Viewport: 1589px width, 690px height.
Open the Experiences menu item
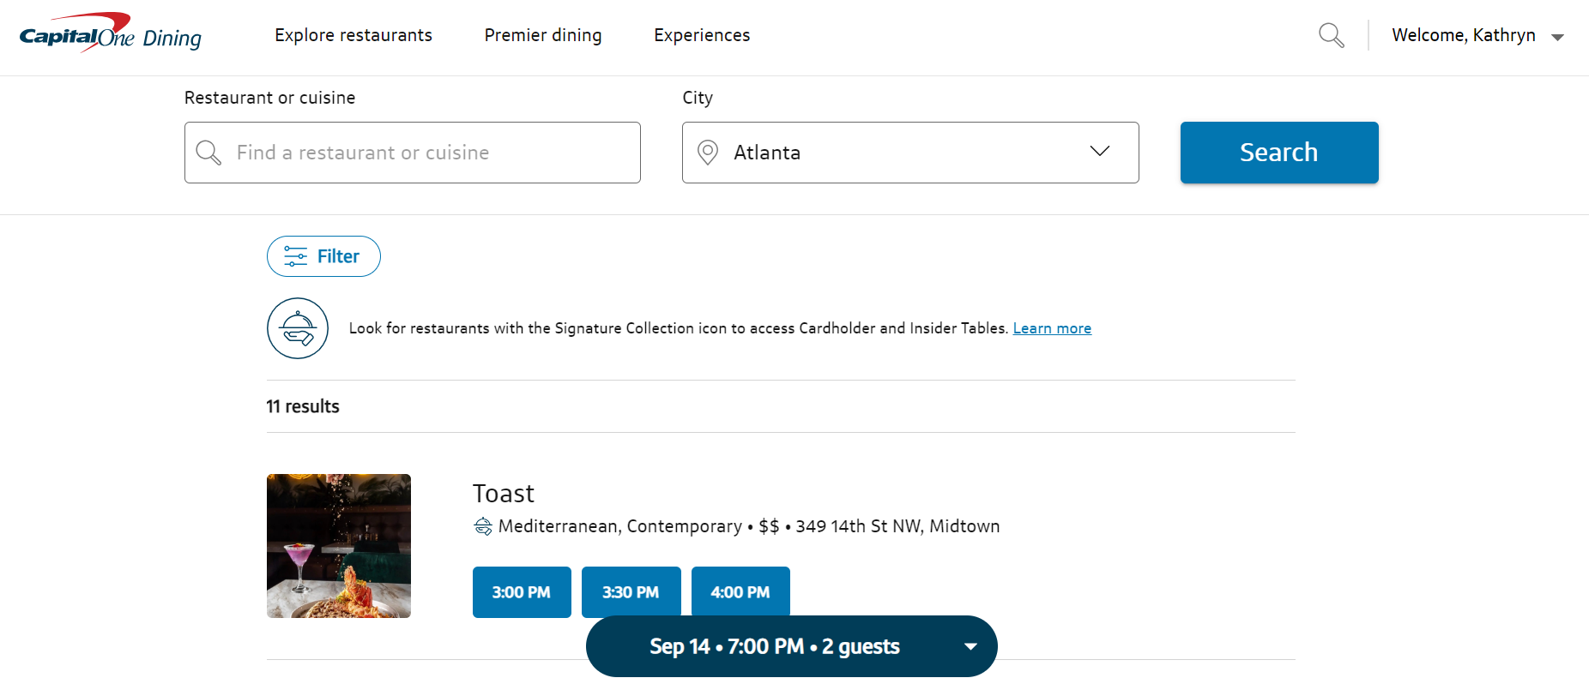click(x=702, y=35)
